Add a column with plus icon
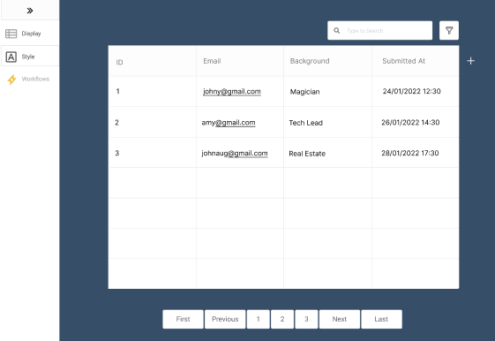The image size is (495, 341). click(470, 61)
